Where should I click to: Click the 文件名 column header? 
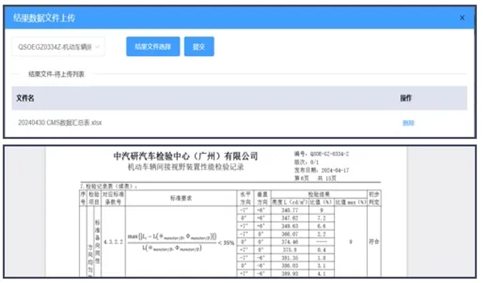coord(25,98)
